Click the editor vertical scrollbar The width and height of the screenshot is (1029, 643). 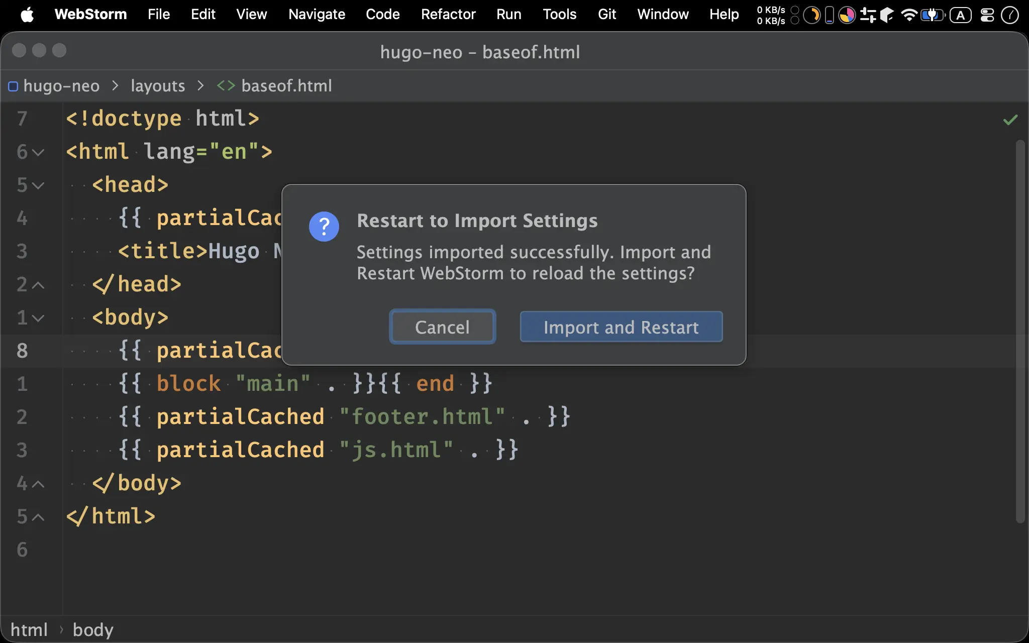coord(1020,332)
